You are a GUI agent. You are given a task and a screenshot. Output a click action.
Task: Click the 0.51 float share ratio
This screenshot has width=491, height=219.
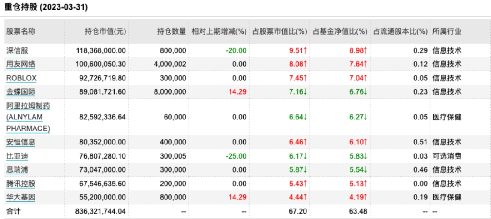(421, 142)
